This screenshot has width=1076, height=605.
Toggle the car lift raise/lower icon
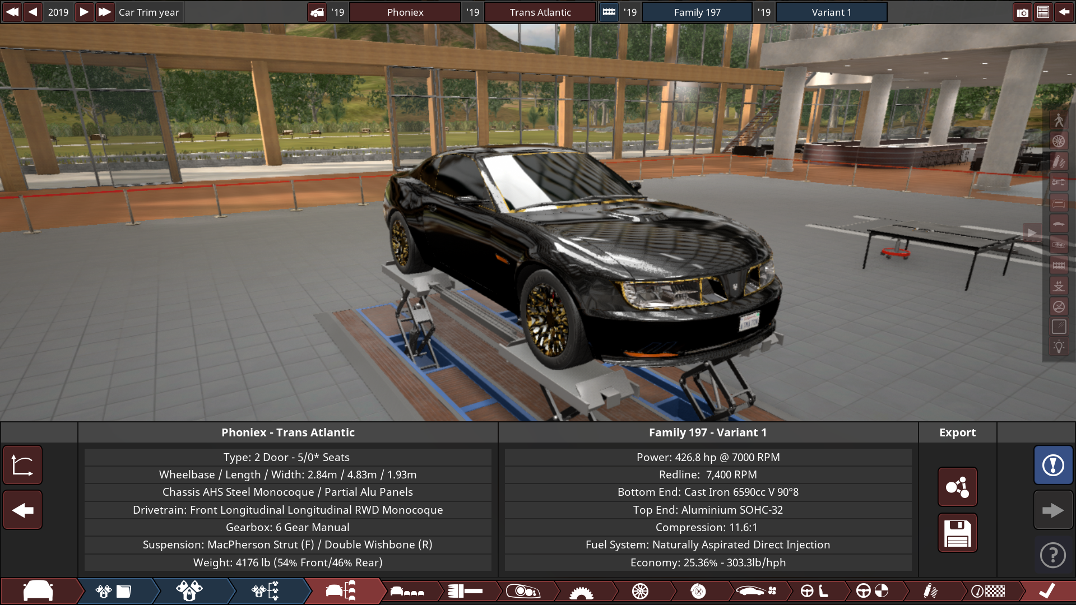(1059, 286)
